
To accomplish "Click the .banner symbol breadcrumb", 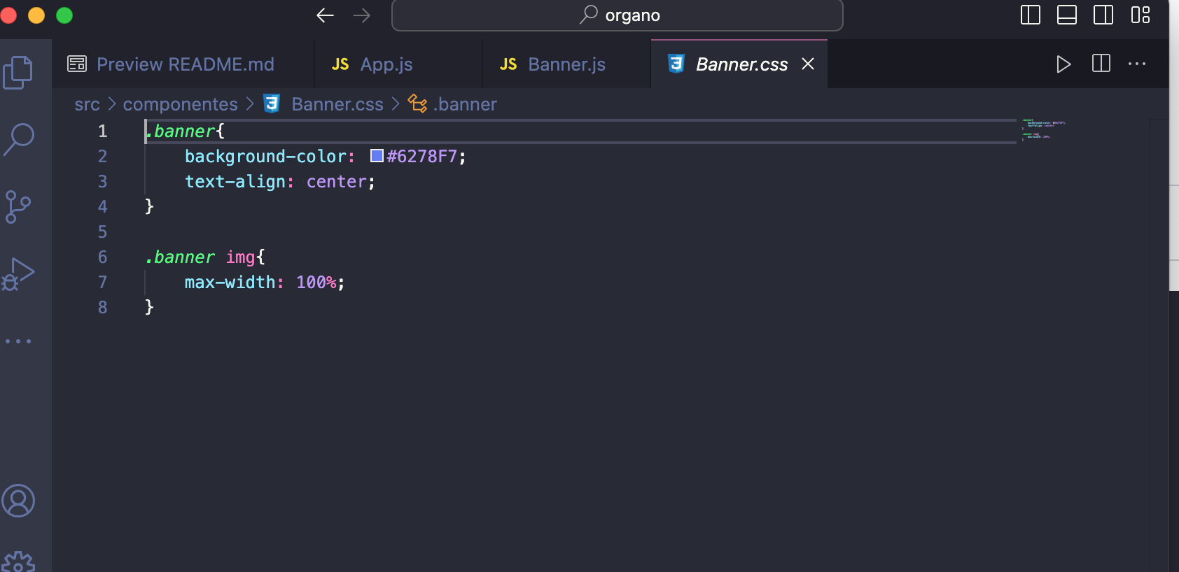I will pyautogui.click(x=465, y=104).
